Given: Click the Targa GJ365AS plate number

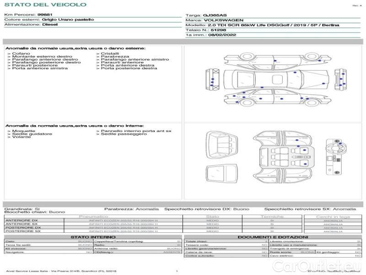Looking at the screenshot, I should tap(215, 15).
